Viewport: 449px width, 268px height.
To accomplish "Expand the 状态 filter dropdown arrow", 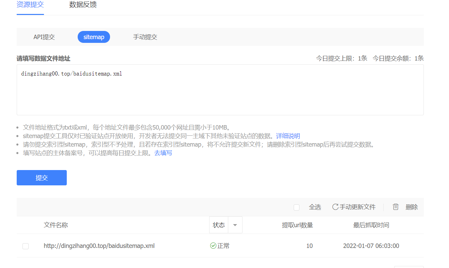I will (x=235, y=225).
